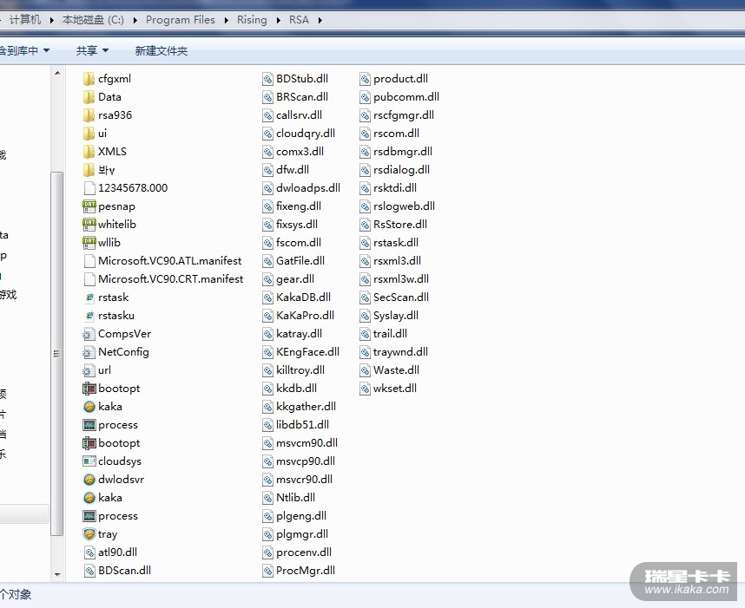The width and height of the screenshot is (745, 608).
Task: Select the pubcomm.dll file name
Action: (406, 97)
